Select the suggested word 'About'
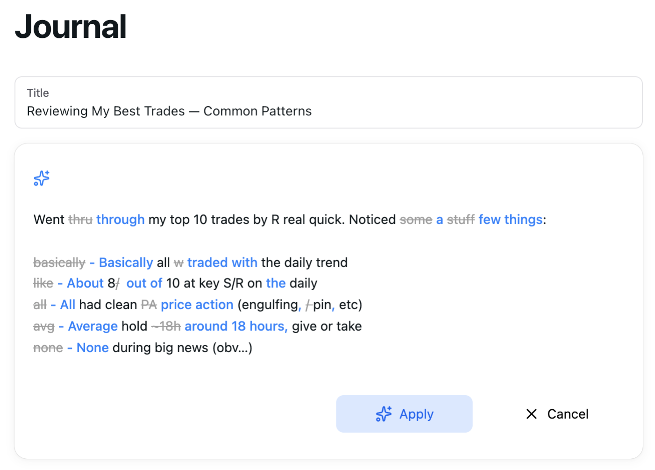 click(85, 283)
